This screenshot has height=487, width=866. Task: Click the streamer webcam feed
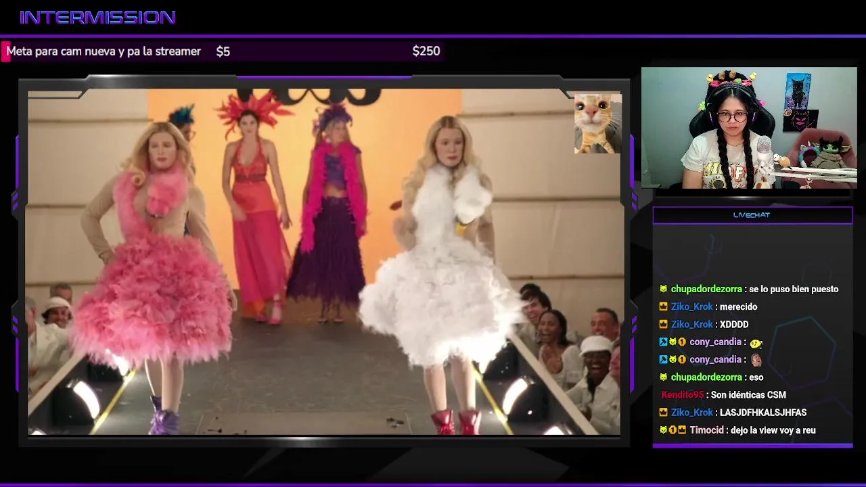click(x=749, y=128)
